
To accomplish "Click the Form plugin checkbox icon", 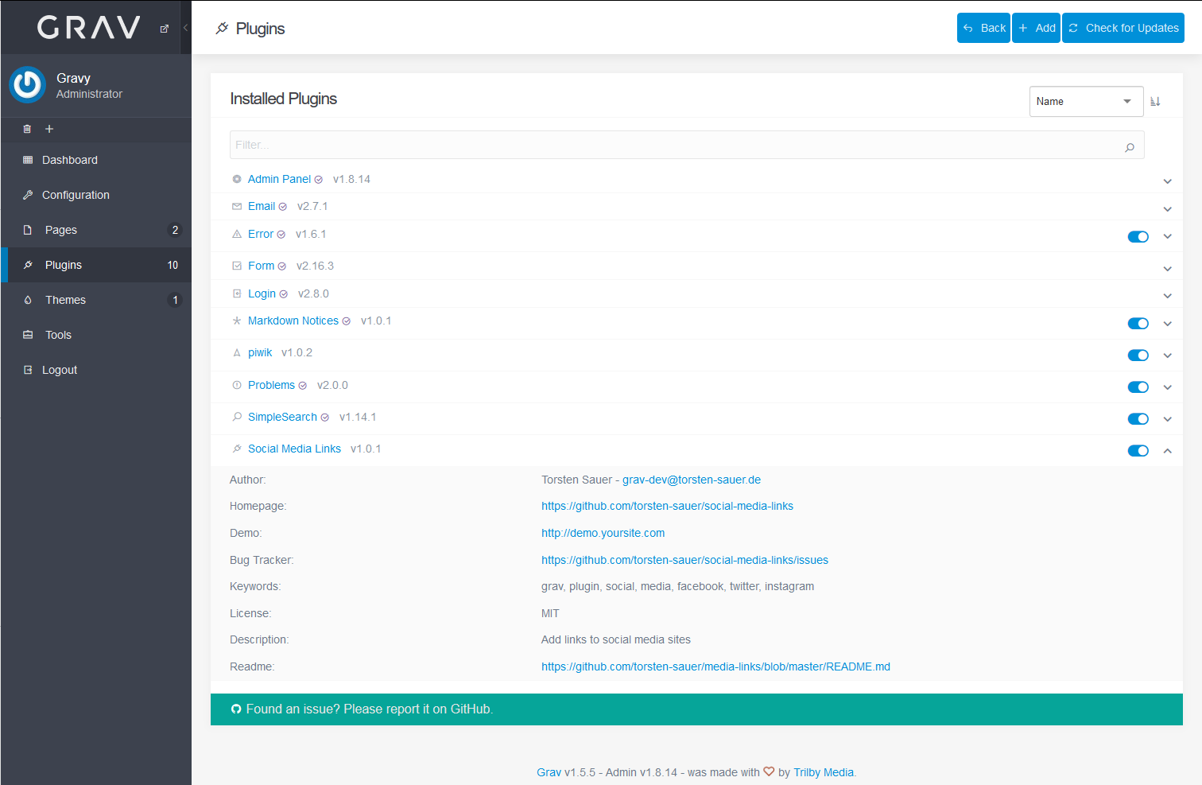I will [237, 266].
